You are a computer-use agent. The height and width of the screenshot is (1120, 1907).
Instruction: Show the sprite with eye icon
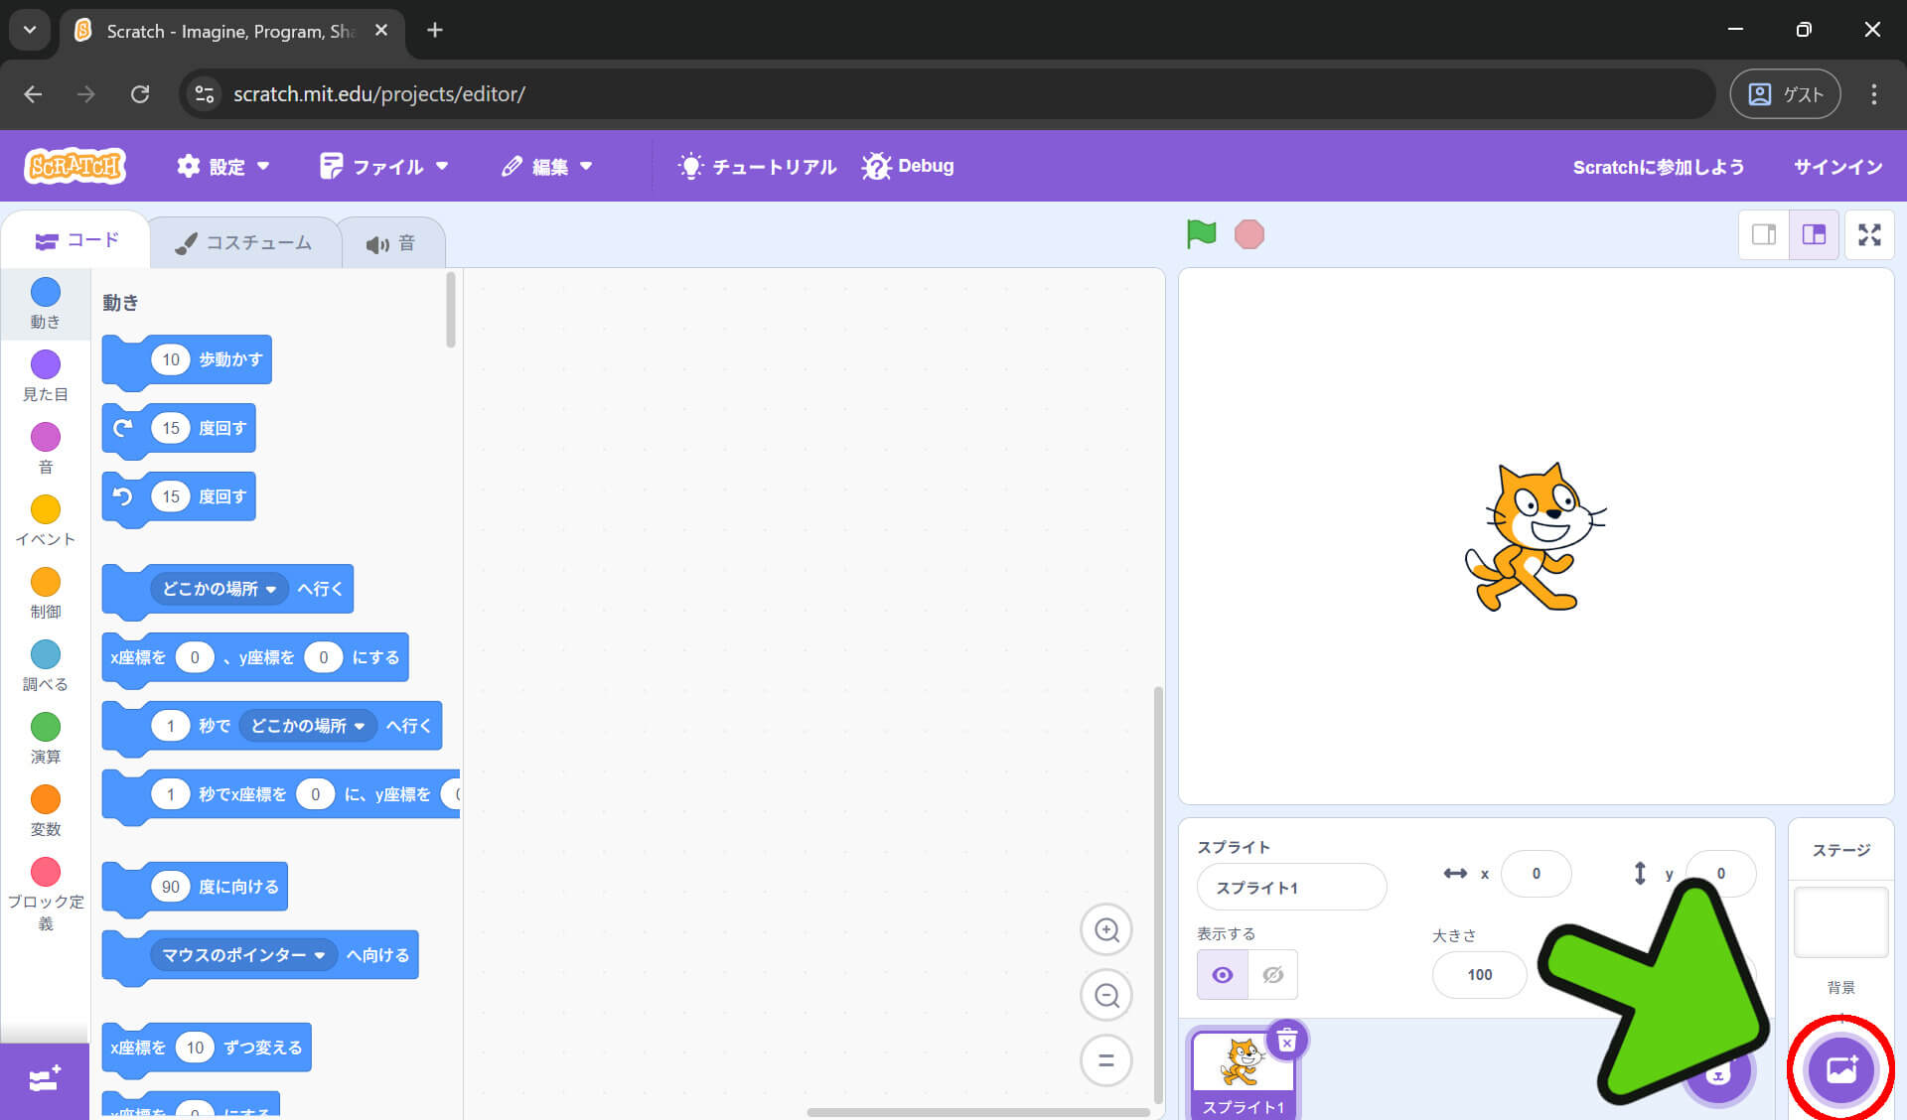pyautogui.click(x=1223, y=975)
